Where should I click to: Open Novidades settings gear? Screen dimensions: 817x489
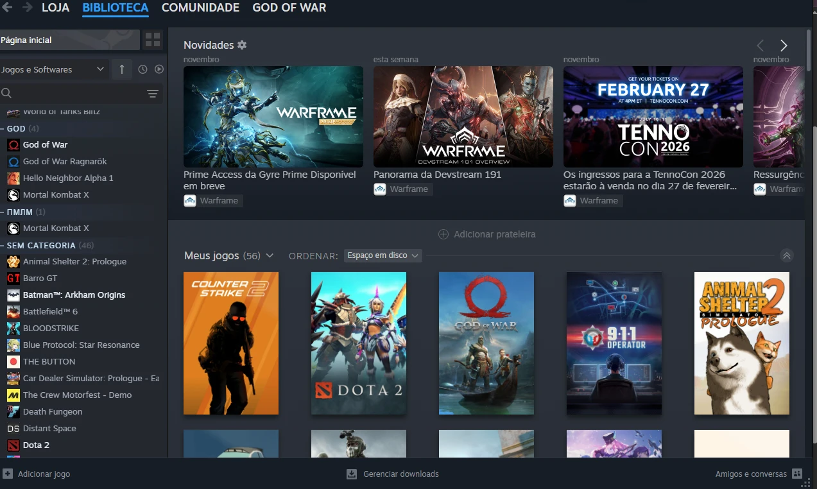click(x=242, y=45)
